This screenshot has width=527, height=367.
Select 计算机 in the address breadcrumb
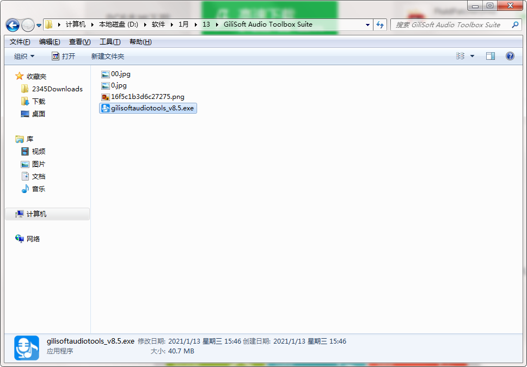coord(76,24)
